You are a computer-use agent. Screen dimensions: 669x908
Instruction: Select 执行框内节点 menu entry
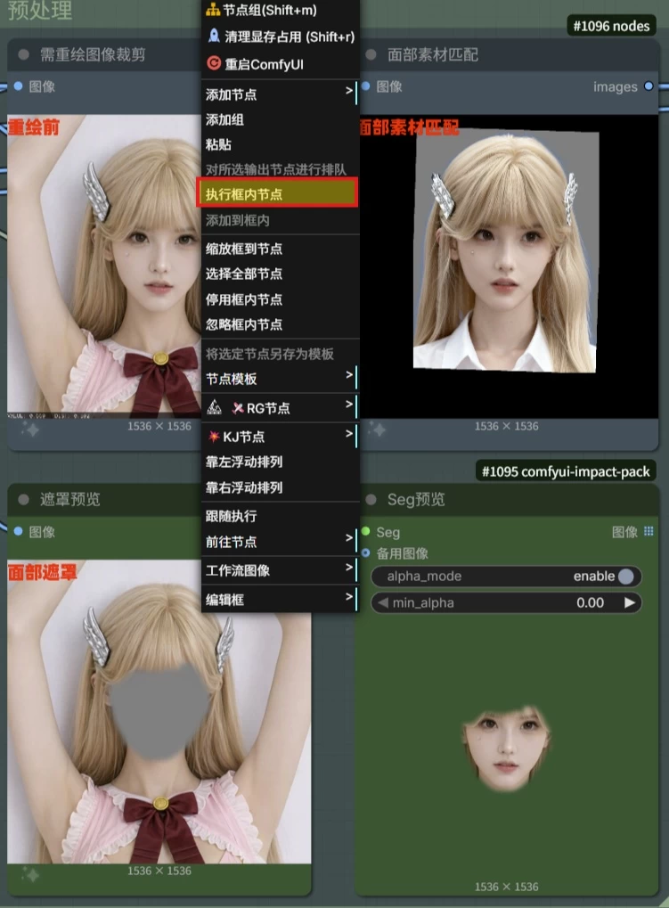point(277,192)
